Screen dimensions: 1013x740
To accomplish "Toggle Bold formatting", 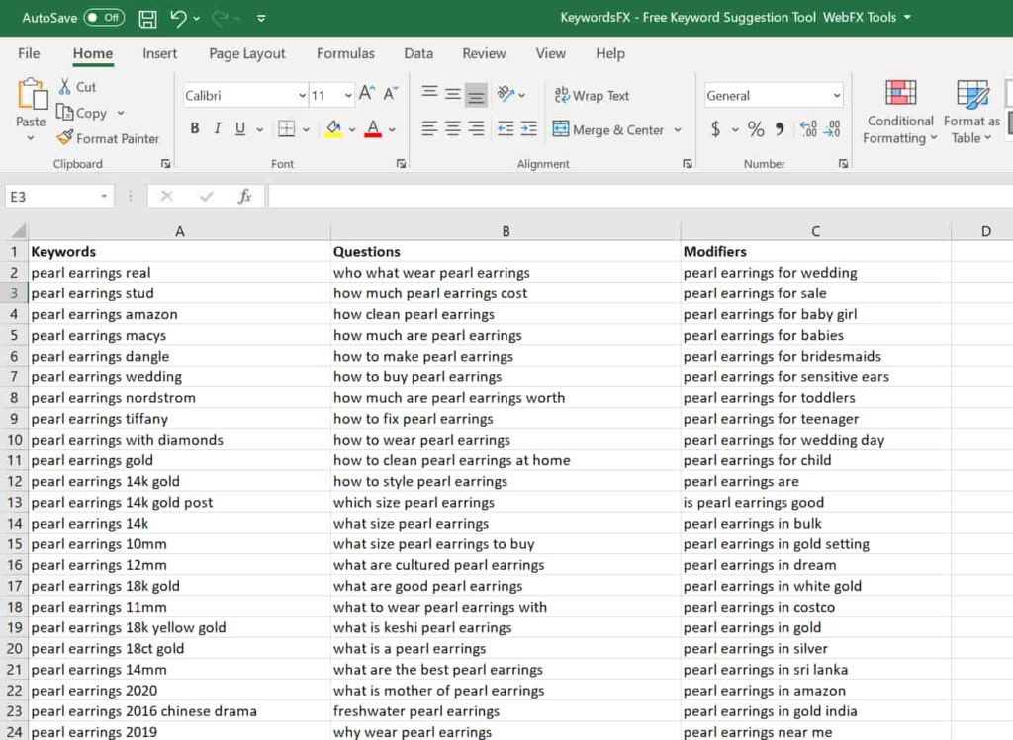I will coord(195,128).
